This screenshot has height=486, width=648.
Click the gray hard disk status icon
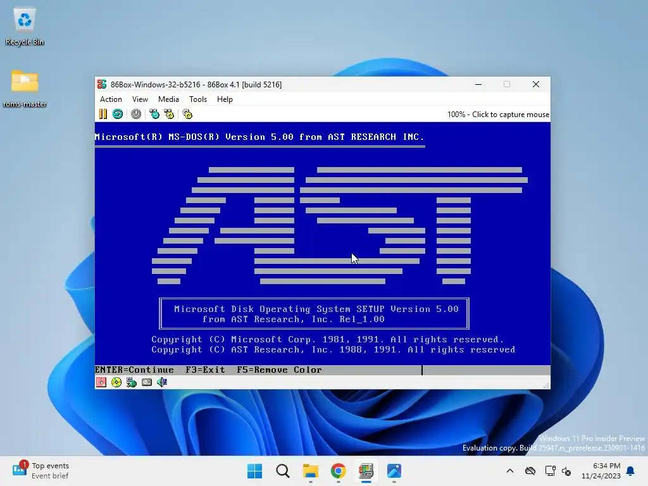tap(147, 382)
